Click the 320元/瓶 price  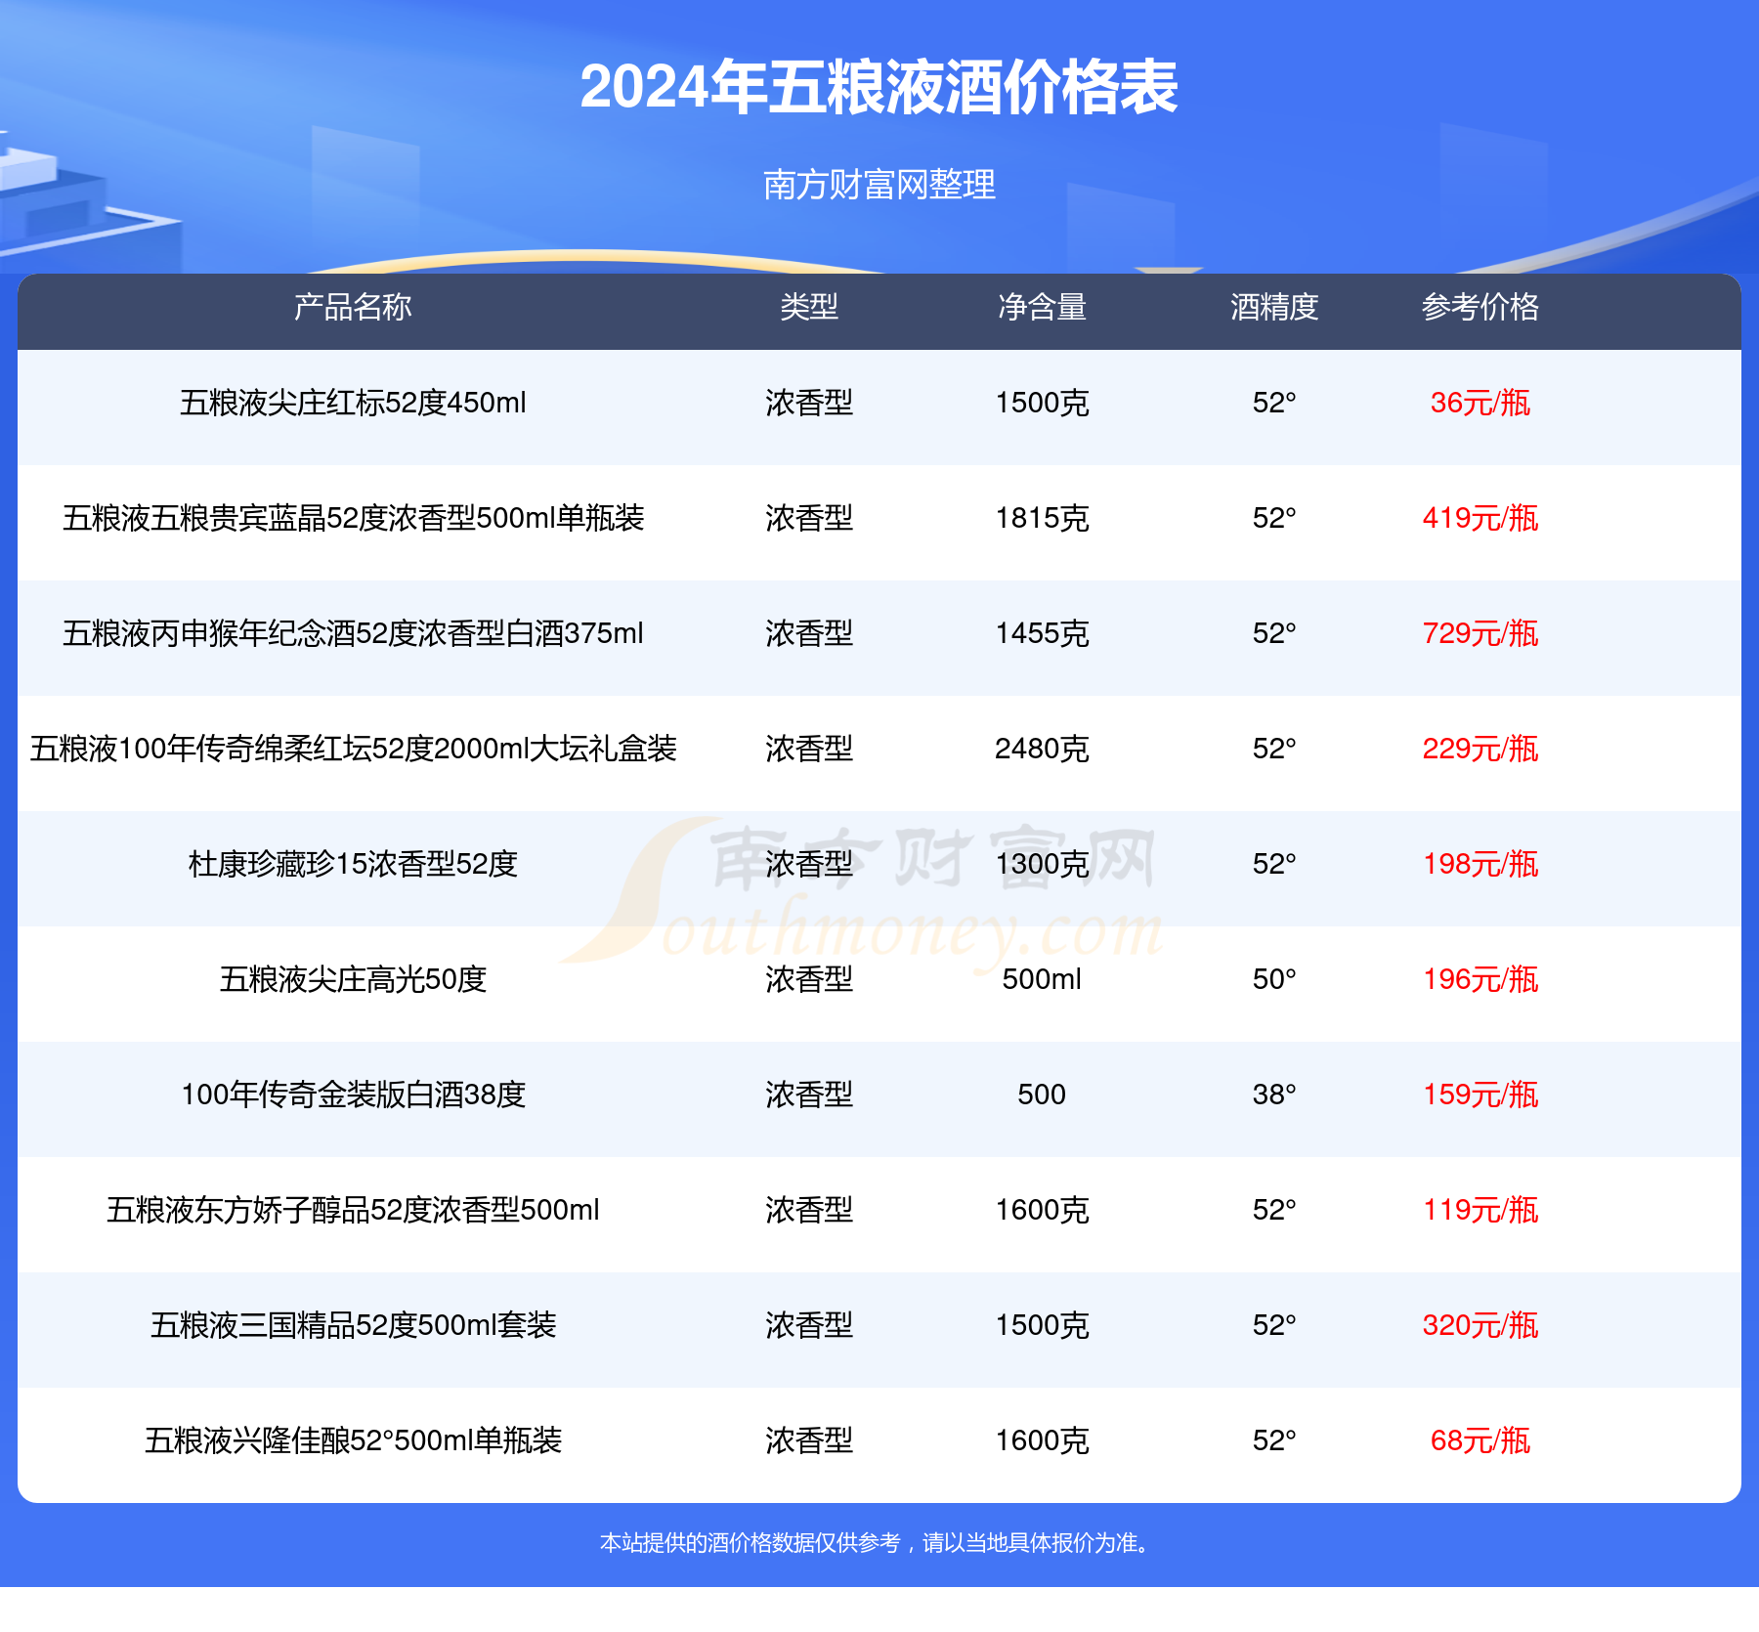tap(1480, 1325)
